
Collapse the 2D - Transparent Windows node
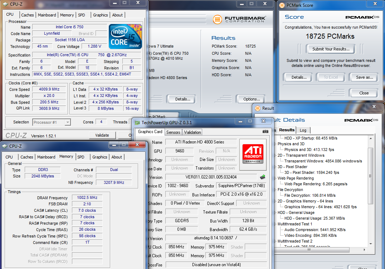pyautogui.click(x=275, y=155)
